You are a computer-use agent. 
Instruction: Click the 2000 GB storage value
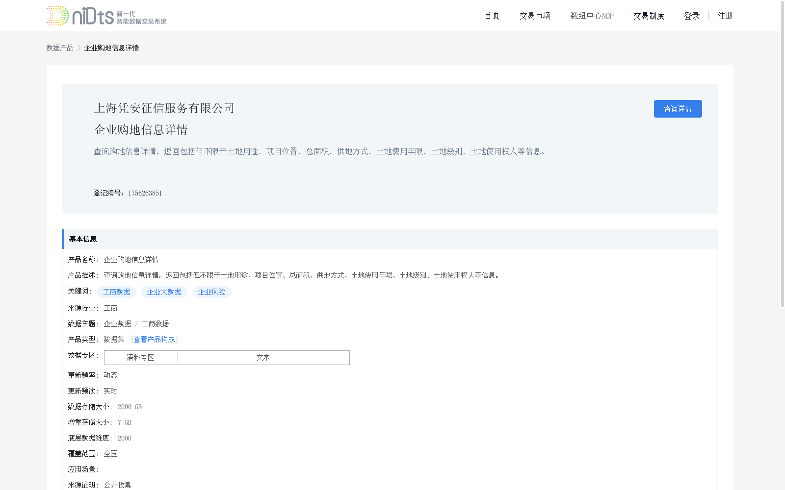(x=130, y=407)
